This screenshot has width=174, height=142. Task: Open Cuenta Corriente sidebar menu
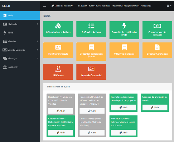tap(20, 50)
